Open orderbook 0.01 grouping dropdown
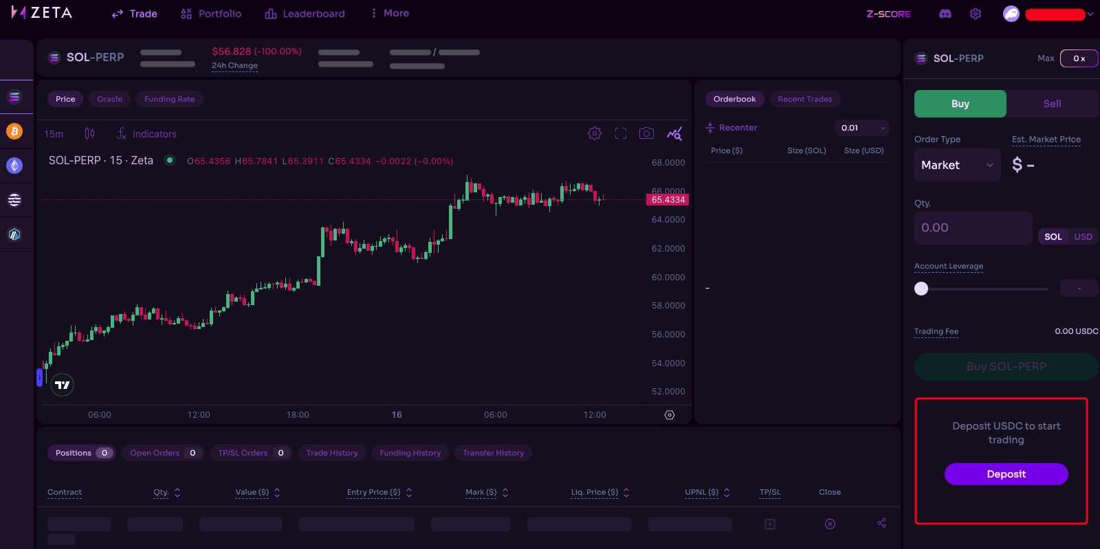The image size is (1100, 549). (862, 128)
